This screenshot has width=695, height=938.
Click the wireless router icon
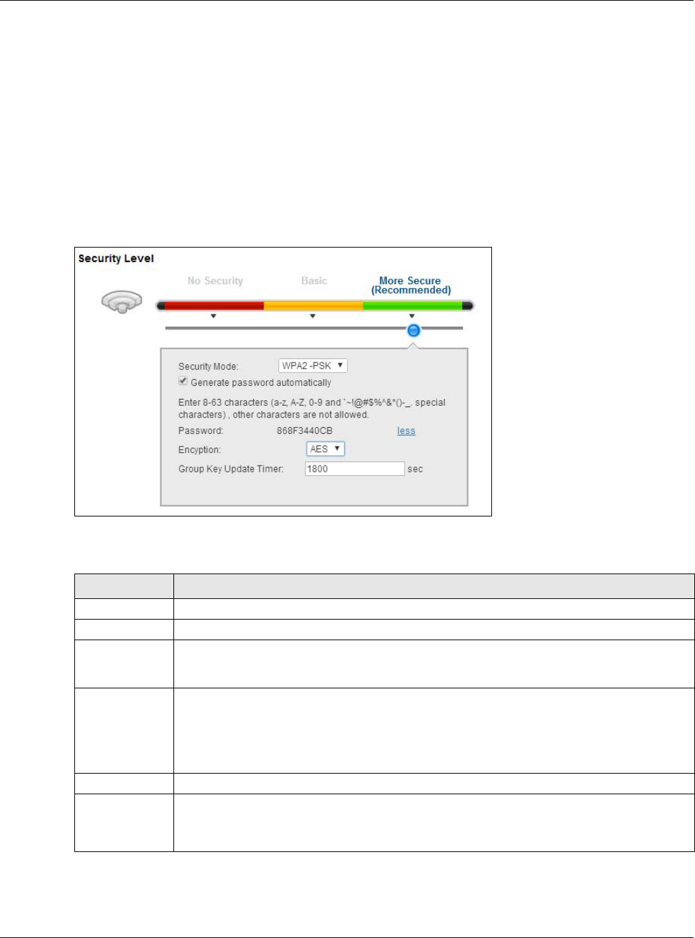pos(122,301)
